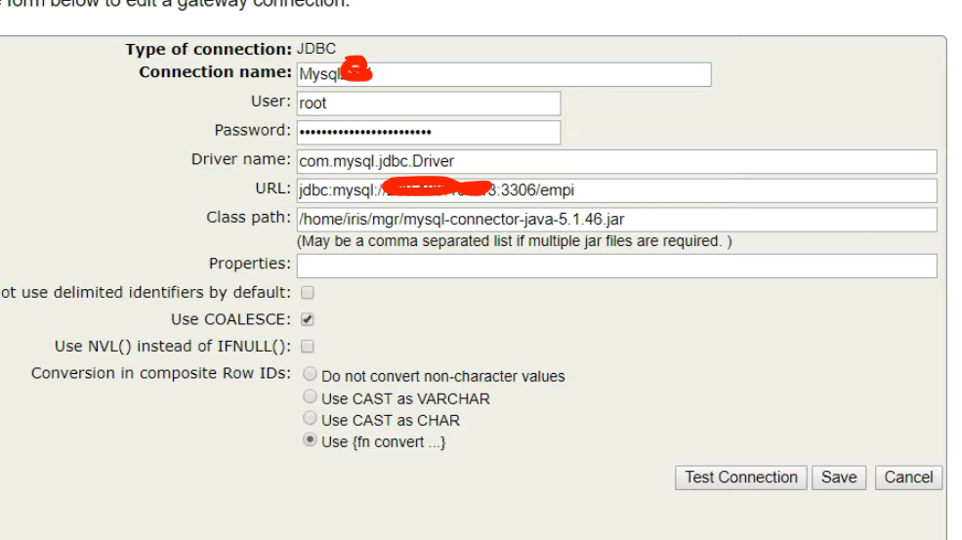Screen dimensions: 962x540
Task: Select the Driver name text box
Action: point(615,161)
